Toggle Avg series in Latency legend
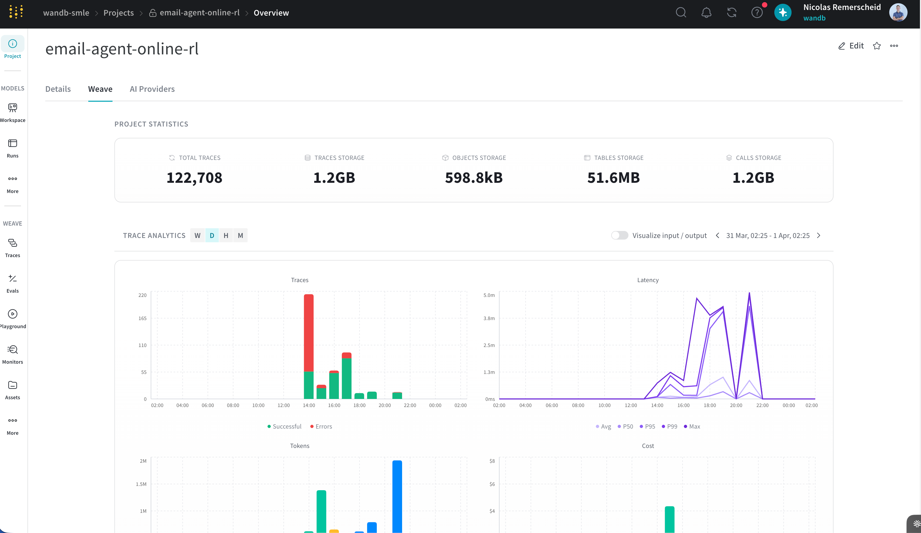The height and width of the screenshot is (533, 921). coord(603,426)
